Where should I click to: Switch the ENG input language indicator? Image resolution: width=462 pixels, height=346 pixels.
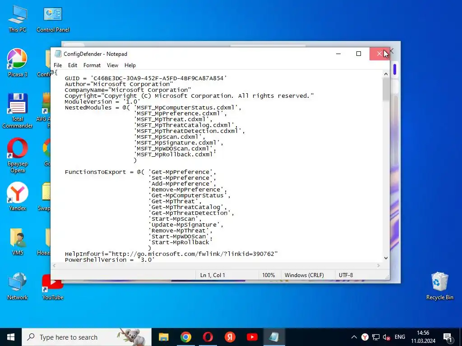point(400,337)
